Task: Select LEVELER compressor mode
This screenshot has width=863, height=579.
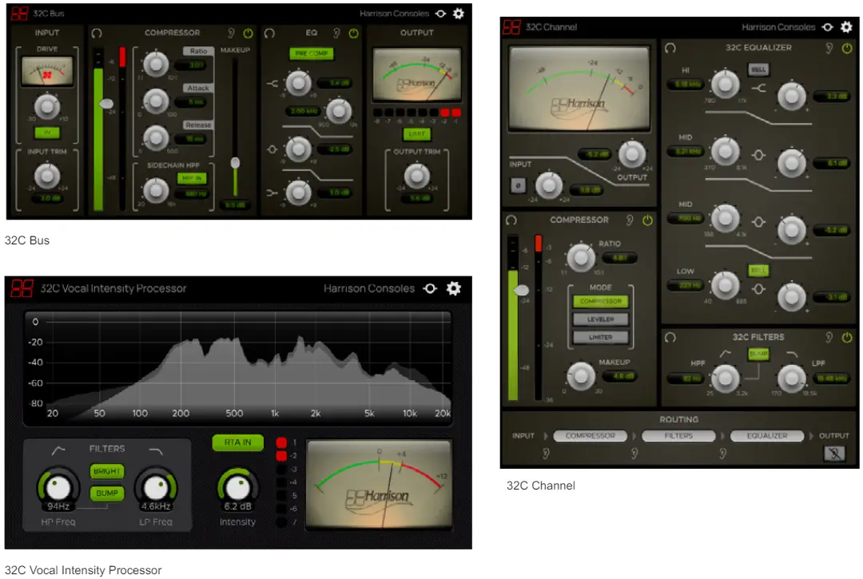Action: click(x=601, y=319)
